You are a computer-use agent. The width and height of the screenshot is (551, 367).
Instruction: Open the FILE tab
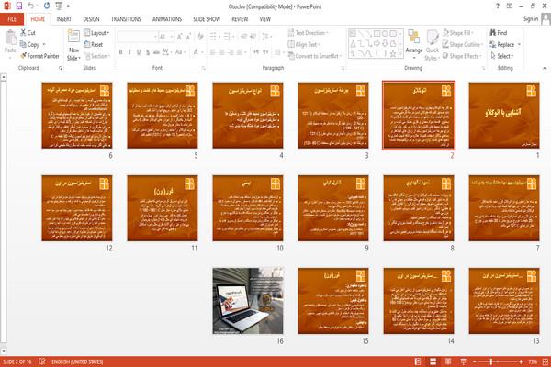[12, 19]
